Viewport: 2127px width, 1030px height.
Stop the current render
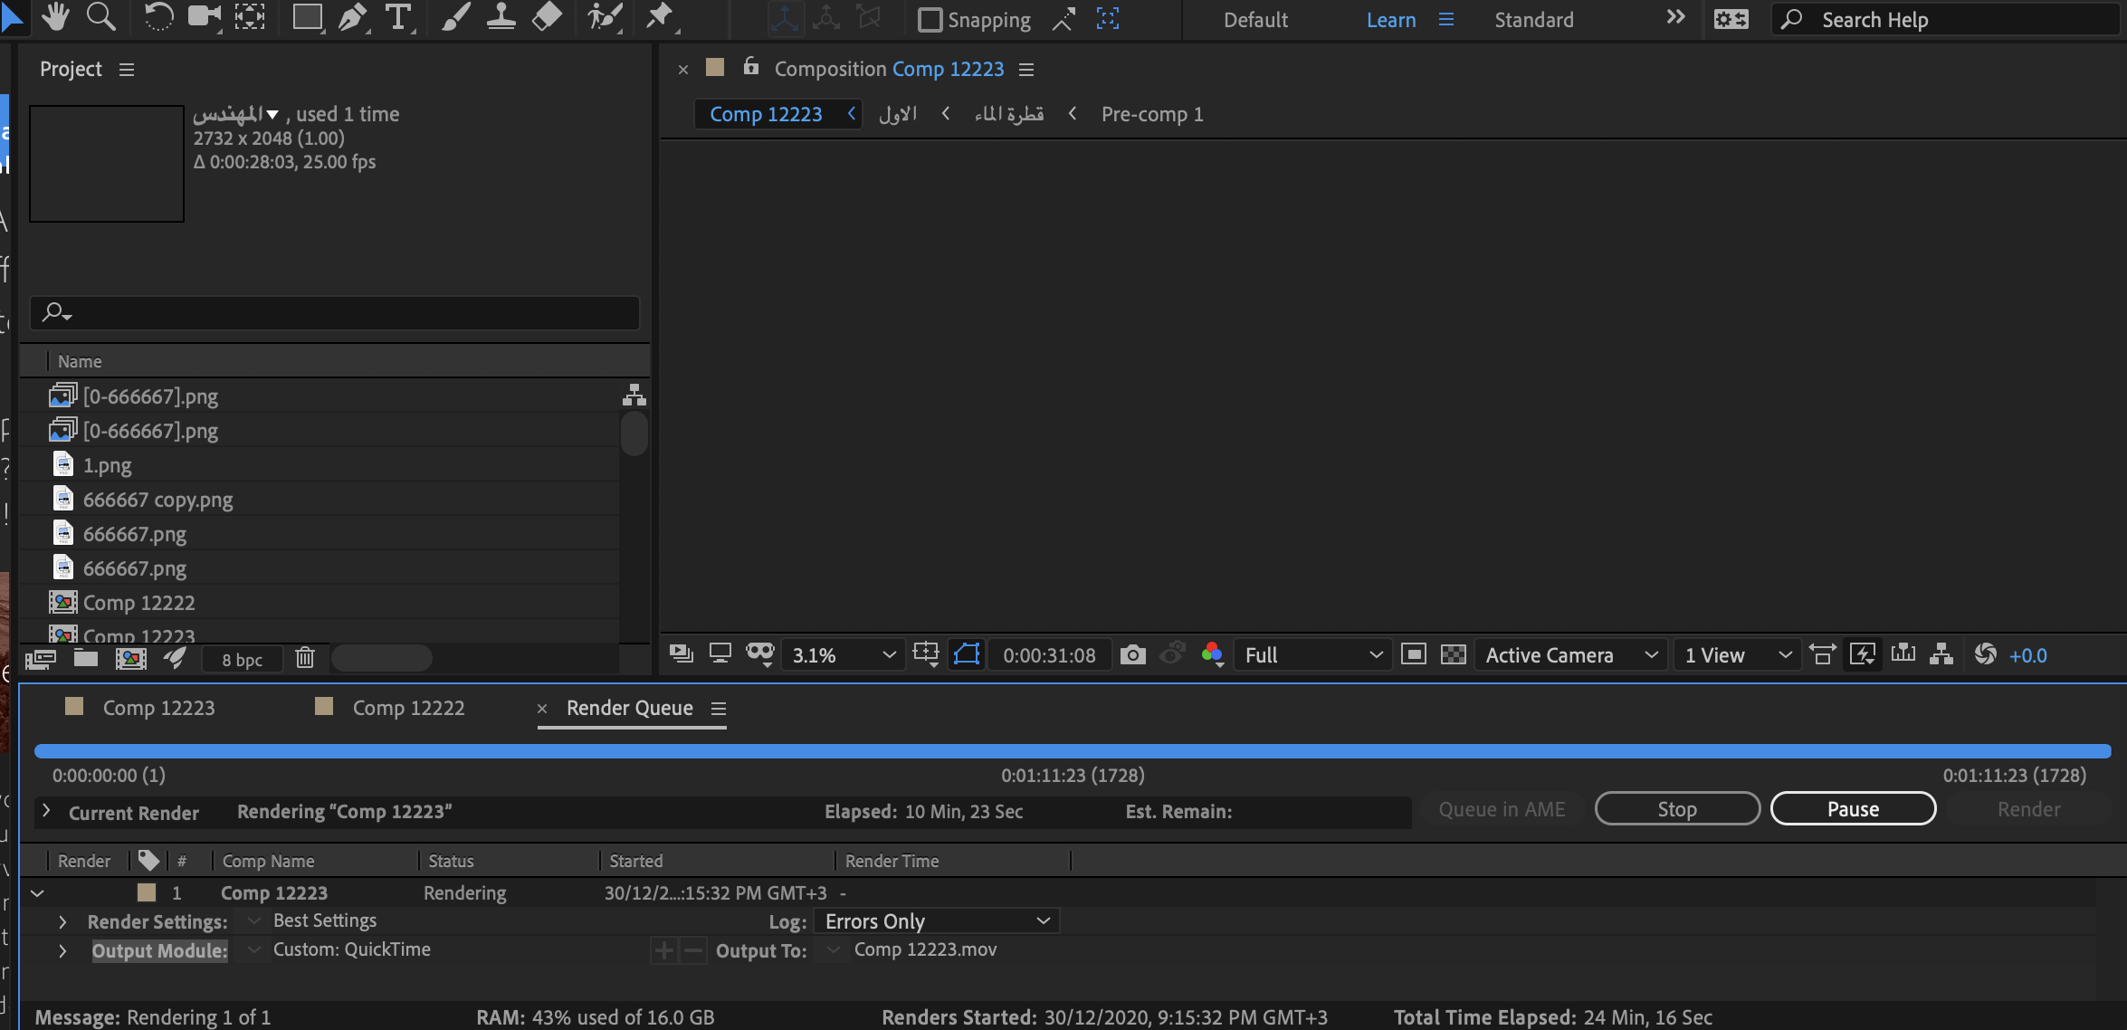[1676, 808]
